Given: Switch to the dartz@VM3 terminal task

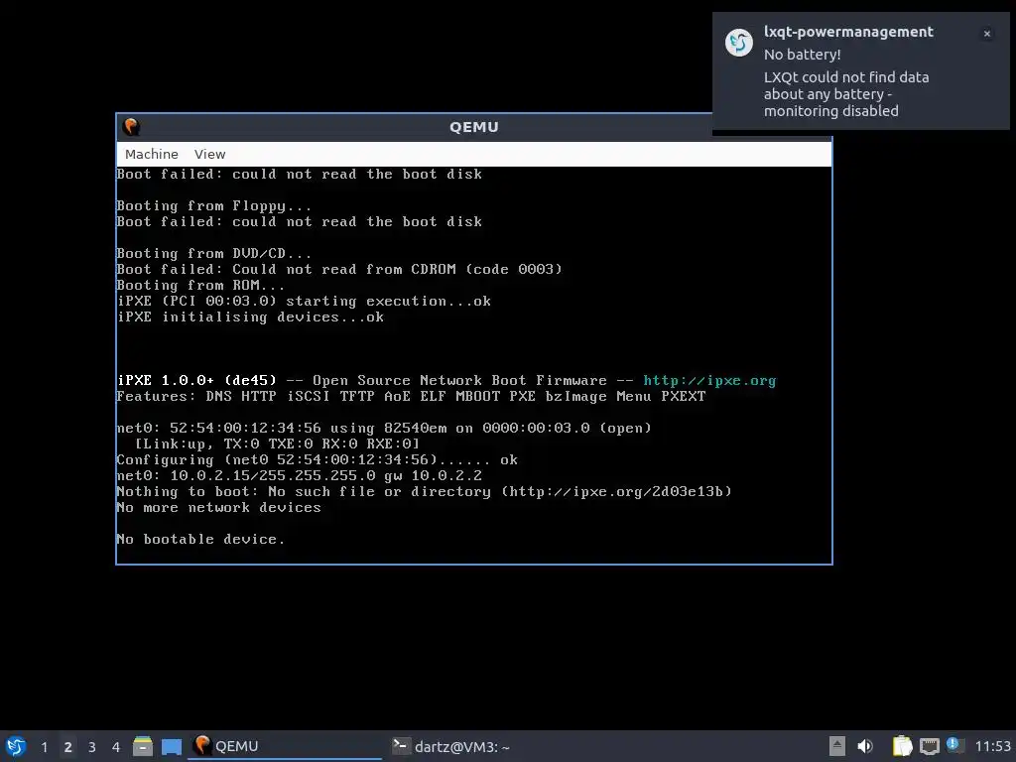Looking at the screenshot, I should [x=486, y=746].
